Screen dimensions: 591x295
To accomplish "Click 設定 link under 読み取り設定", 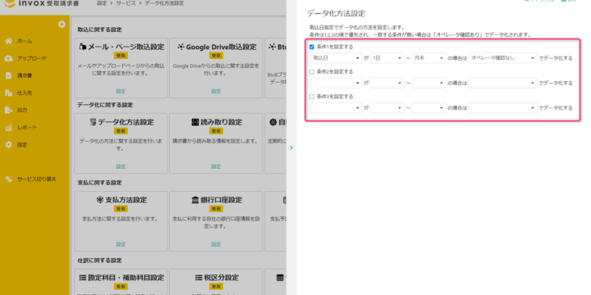I will (x=216, y=166).
